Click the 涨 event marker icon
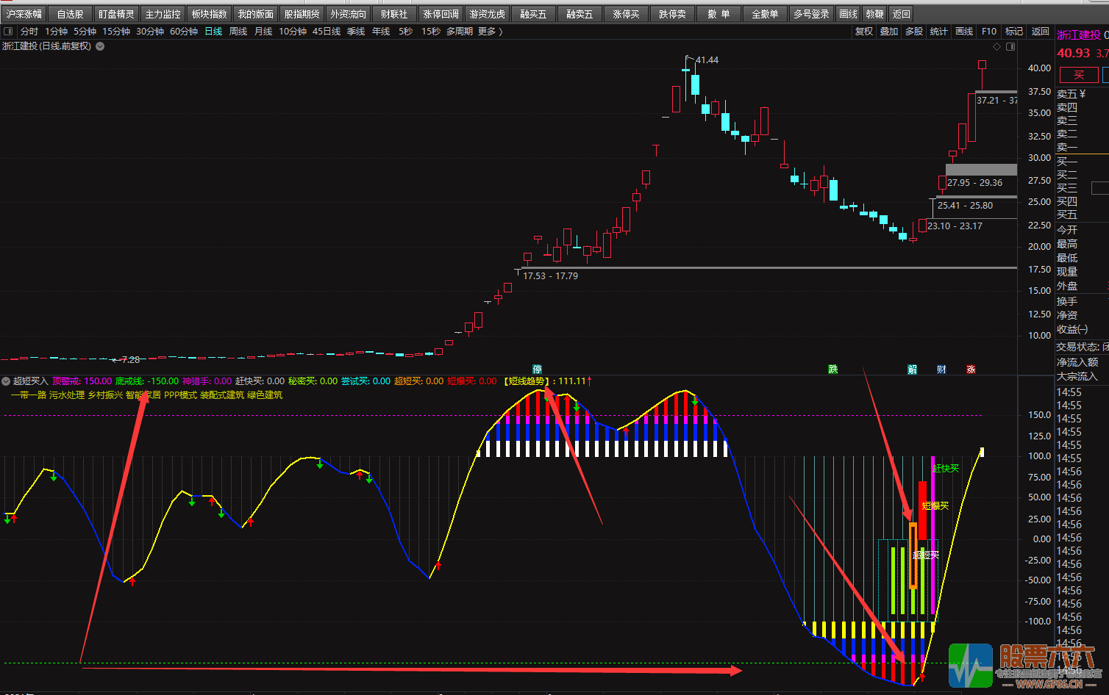 [971, 370]
